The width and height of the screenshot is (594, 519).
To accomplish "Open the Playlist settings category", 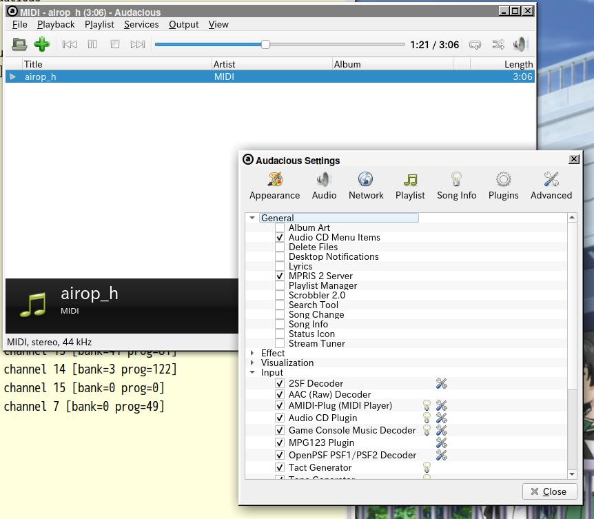I will click(x=410, y=185).
